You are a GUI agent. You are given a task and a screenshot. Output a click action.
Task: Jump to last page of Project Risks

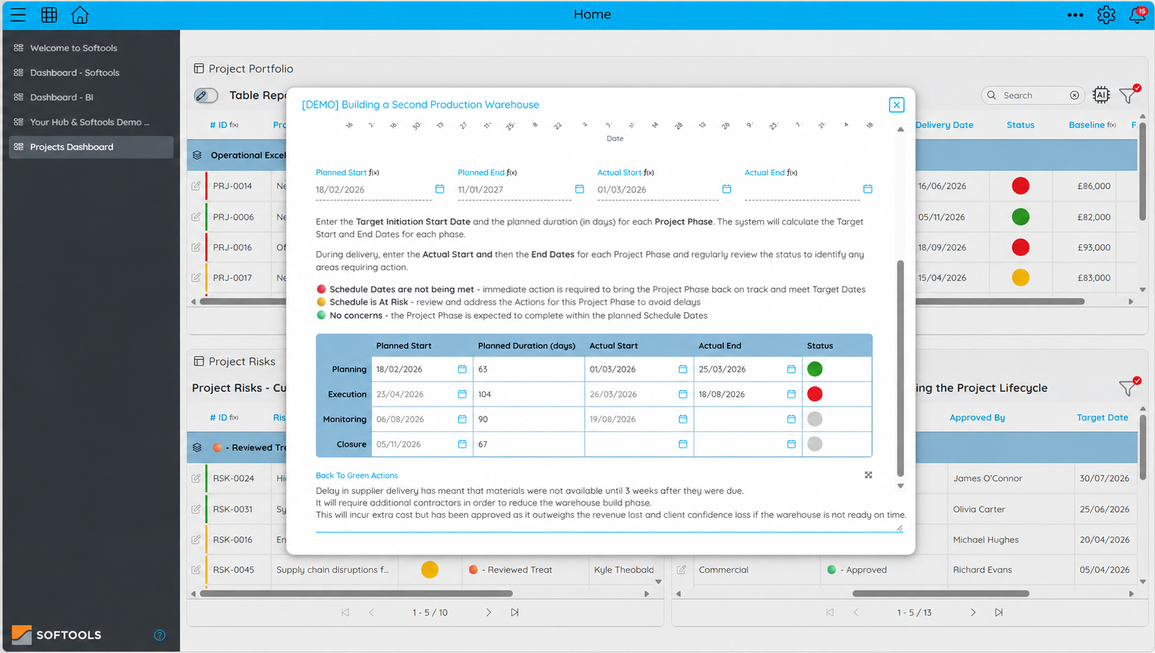point(514,612)
